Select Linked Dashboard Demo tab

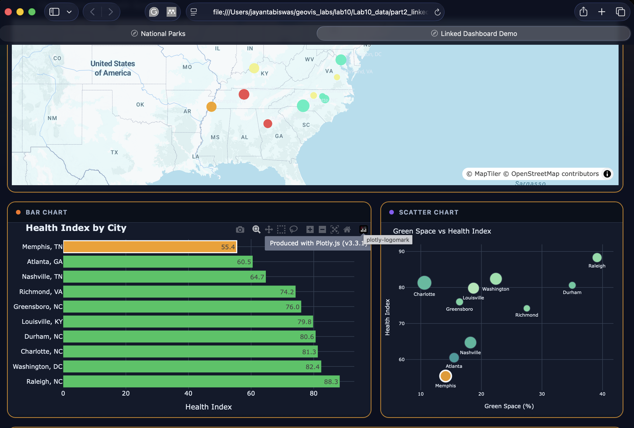pyautogui.click(x=474, y=34)
